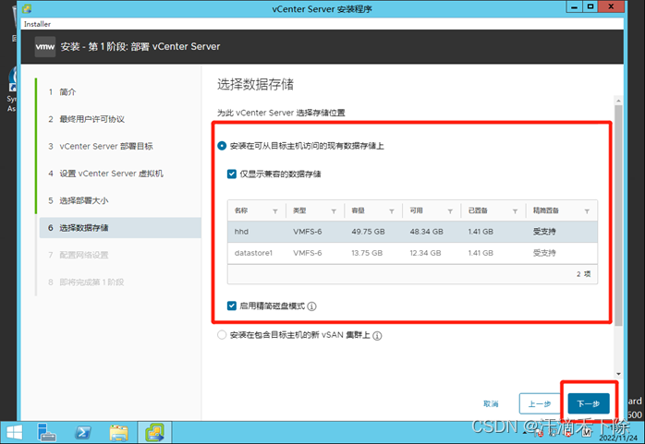The image size is (645, 444).
Task: Click the filter icon in 可用 column
Action: click(450, 211)
